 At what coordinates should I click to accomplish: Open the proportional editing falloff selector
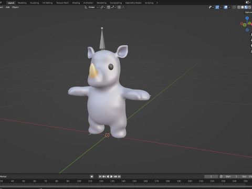coord(123,7)
